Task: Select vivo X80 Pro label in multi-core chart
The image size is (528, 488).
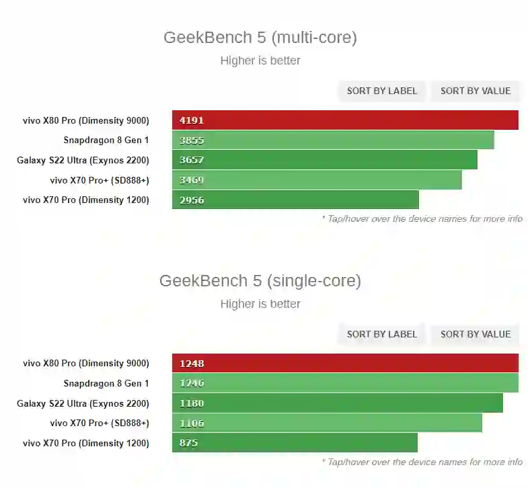Action: click(x=86, y=120)
